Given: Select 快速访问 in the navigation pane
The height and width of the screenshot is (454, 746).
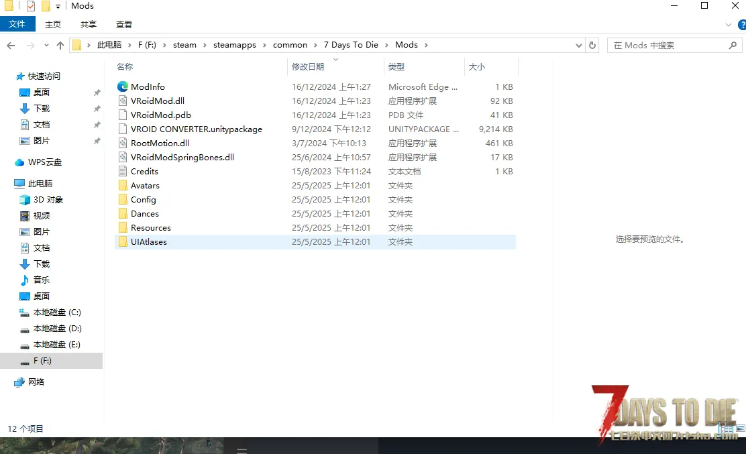Looking at the screenshot, I should click(x=38, y=76).
